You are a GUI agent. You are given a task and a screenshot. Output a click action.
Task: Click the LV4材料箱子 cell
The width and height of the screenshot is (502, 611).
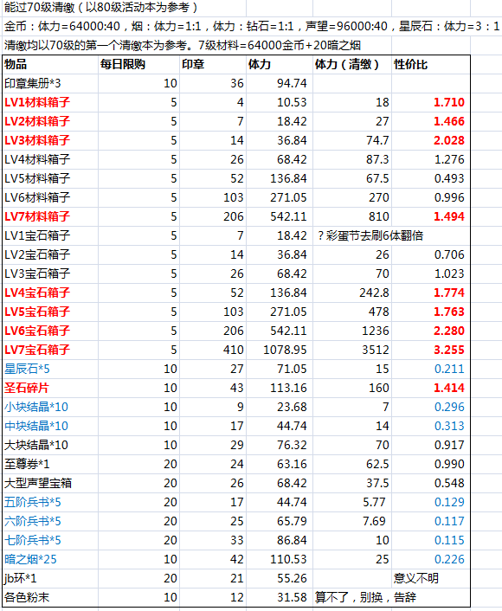(50, 160)
